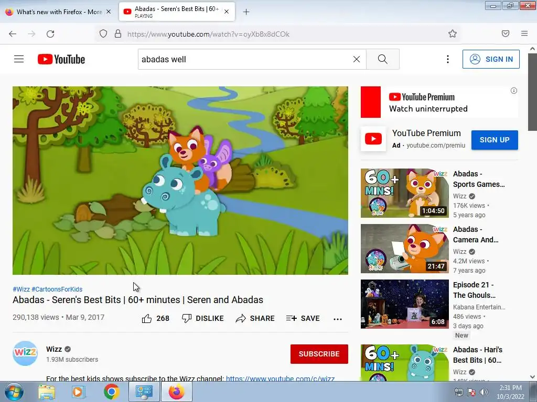Open YouTube settings three-dot menu
The width and height of the screenshot is (537, 402).
(448, 59)
